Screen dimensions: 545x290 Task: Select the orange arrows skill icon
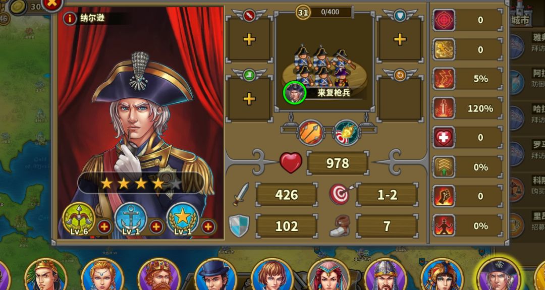tap(310, 132)
